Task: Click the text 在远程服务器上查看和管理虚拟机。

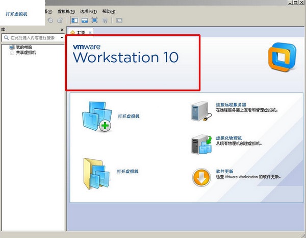Action: pos(247,110)
